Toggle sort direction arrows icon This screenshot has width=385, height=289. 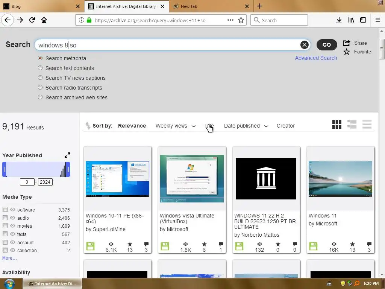point(88,126)
